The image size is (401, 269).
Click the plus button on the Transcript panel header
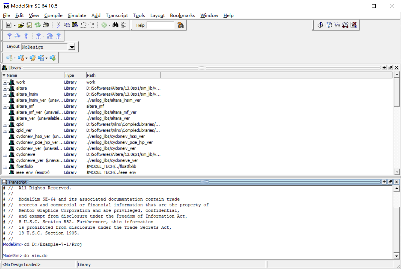[384, 182]
